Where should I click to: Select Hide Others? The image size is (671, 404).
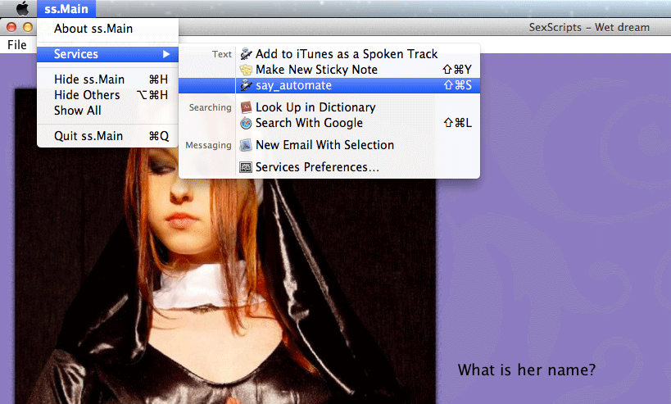(x=87, y=95)
